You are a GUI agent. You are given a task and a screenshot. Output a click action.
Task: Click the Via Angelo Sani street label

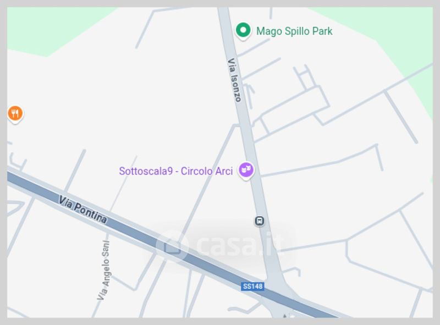click(x=104, y=270)
